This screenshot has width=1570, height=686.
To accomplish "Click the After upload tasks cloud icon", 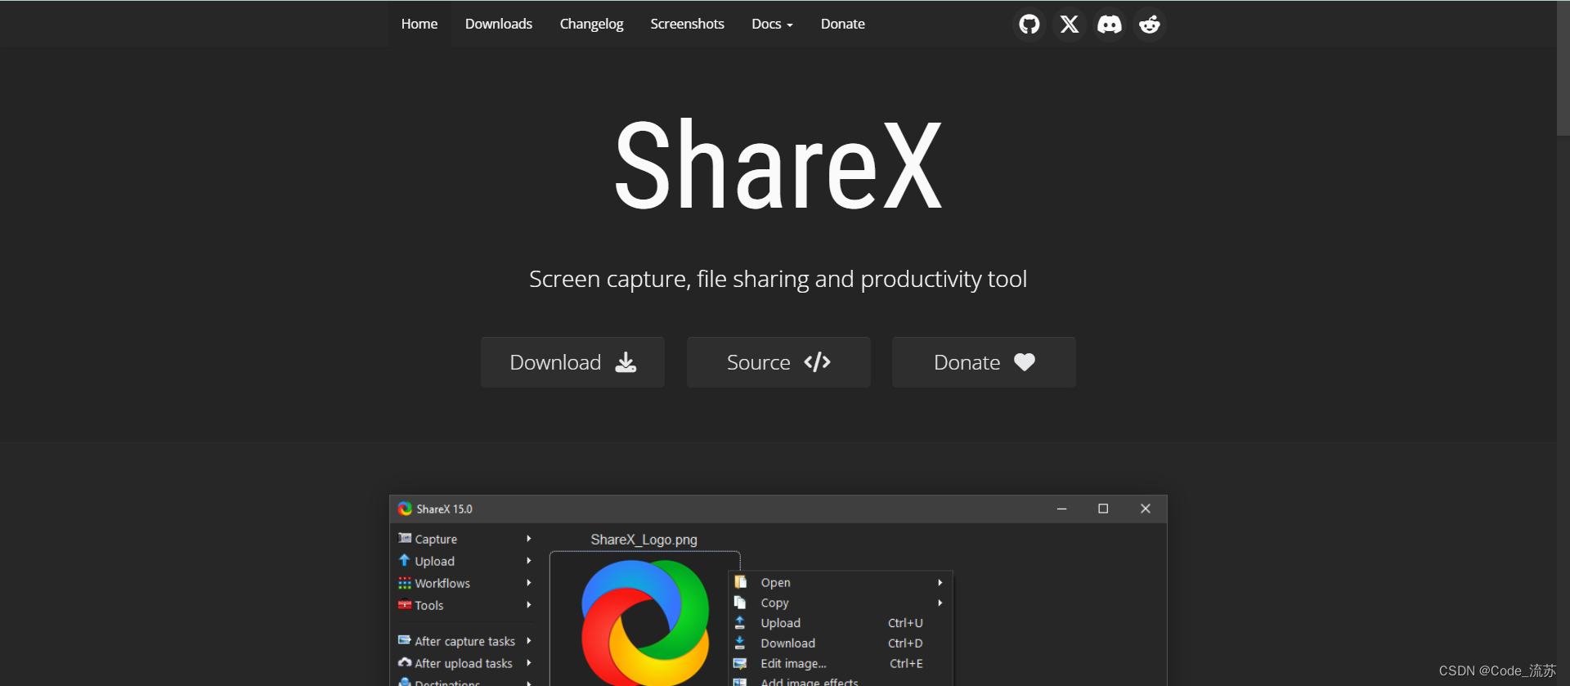I will coord(405,662).
